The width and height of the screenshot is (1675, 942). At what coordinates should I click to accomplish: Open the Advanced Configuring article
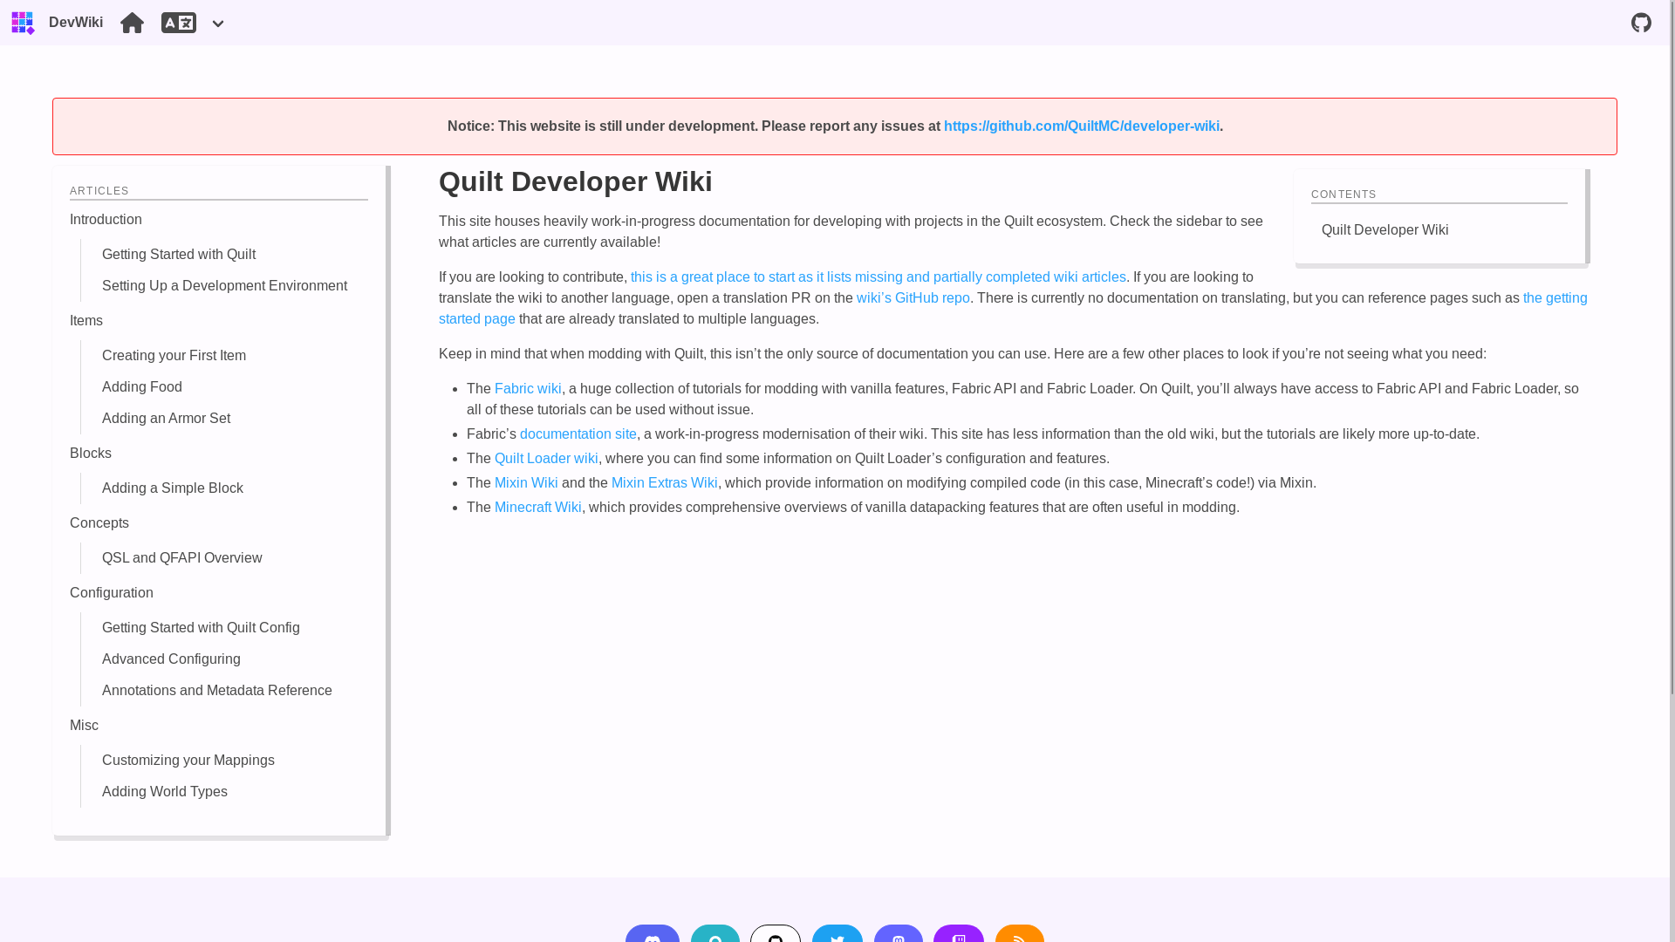pyautogui.click(x=171, y=659)
